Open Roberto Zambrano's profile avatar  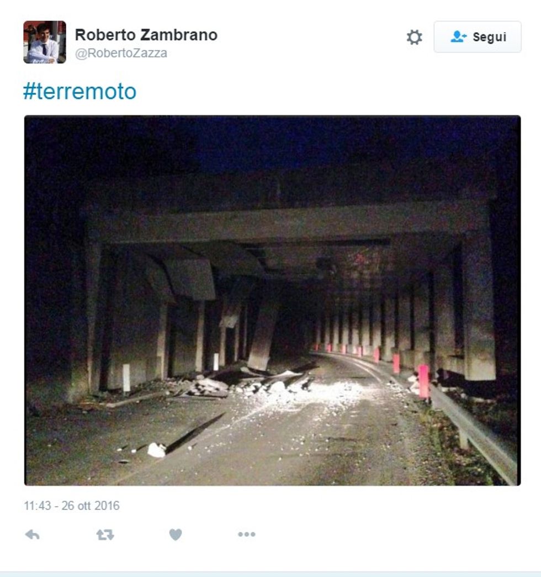click(45, 42)
